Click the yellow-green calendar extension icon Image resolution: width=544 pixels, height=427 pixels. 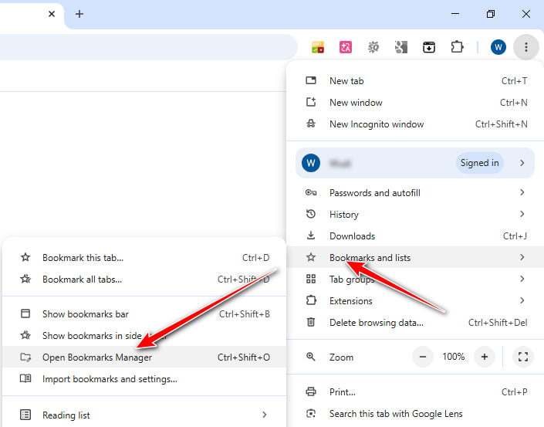tap(317, 47)
